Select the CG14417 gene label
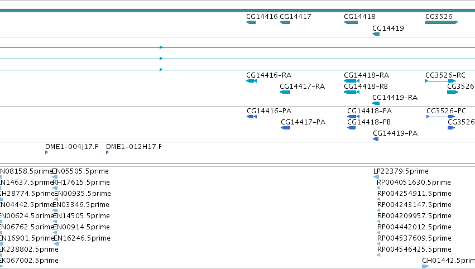This screenshot has width=475, height=269. coord(295,17)
